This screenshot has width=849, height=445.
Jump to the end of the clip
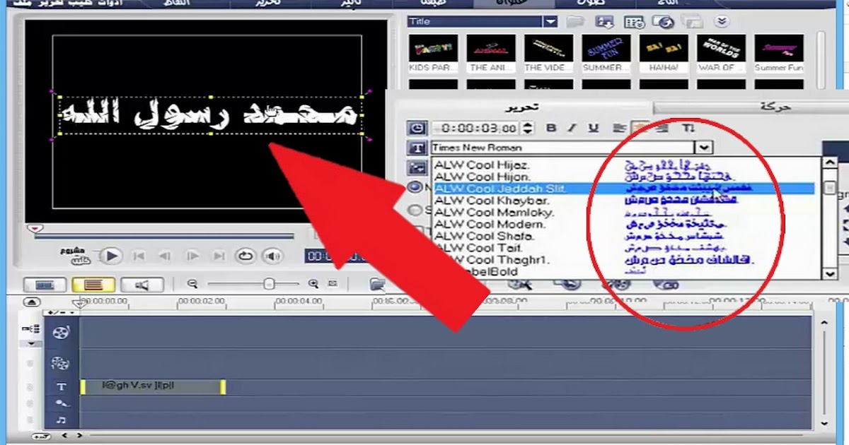pyautogui.click(x=219, y=256)
